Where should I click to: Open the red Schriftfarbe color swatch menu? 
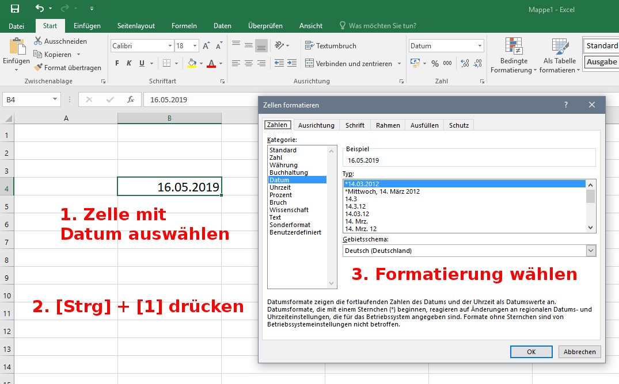click(x=211, y=63)
